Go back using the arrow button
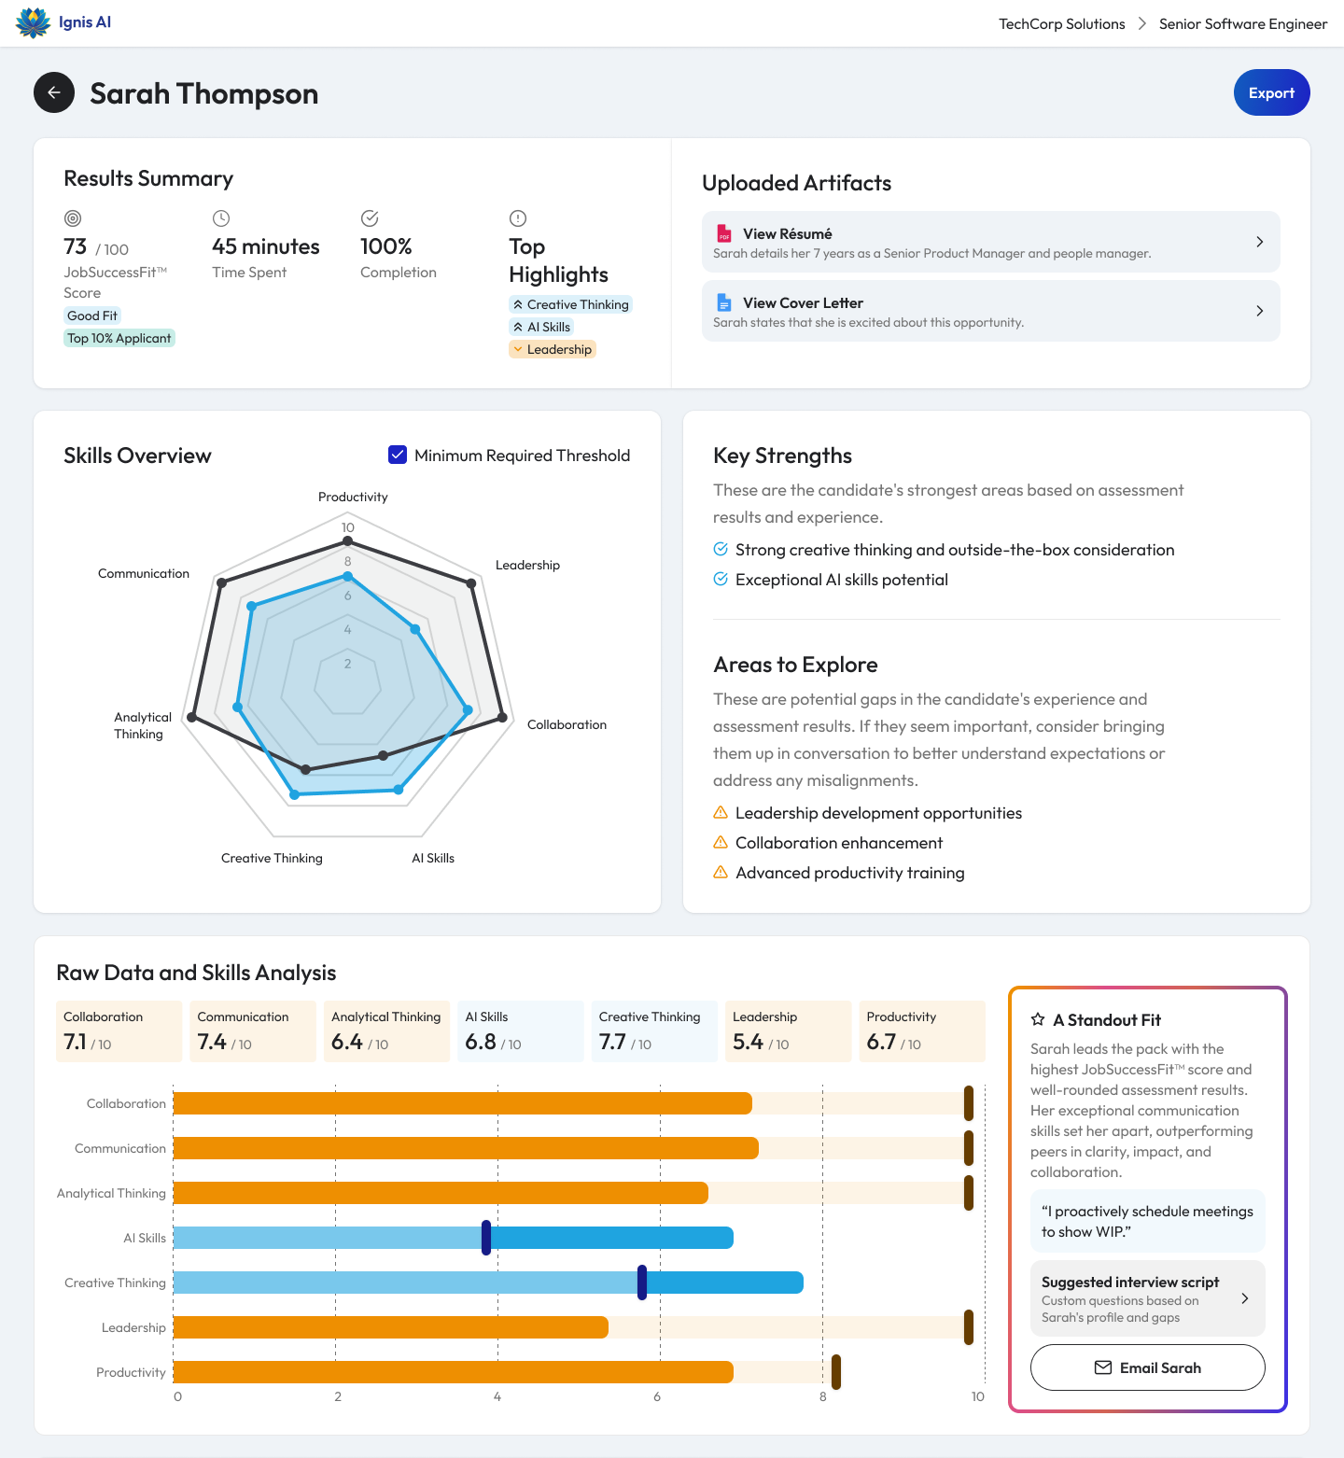The image size is (1344, 1458). pos(54,92)
